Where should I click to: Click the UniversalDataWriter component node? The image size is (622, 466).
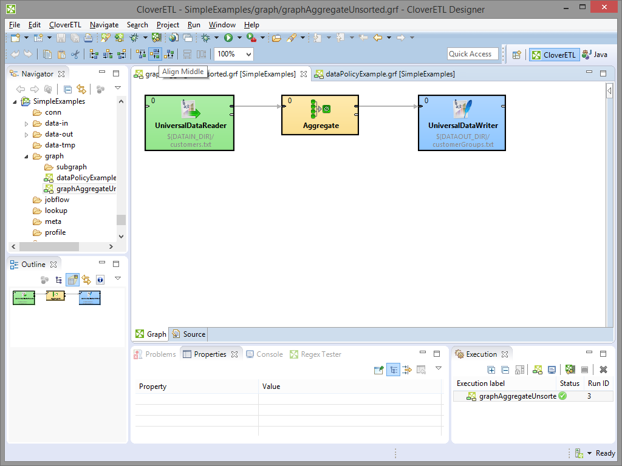click(462, 123)
